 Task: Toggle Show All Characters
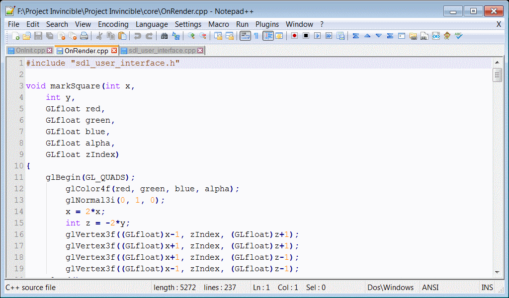(256, 36)
